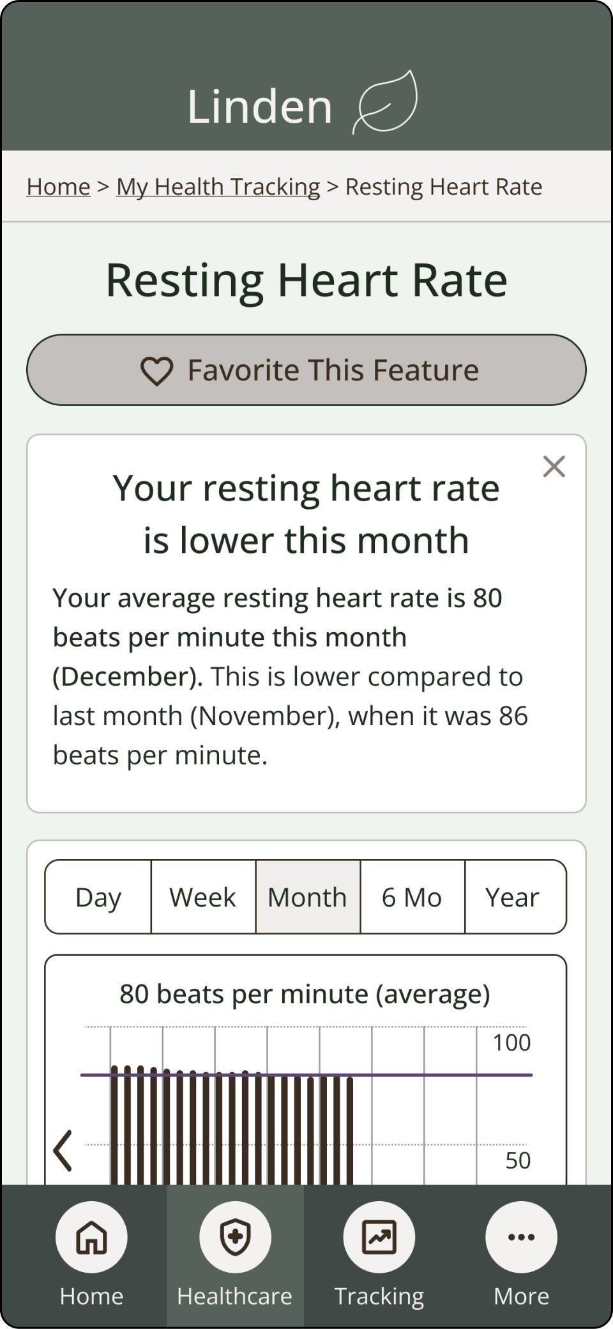This screenshot has height=1329, width=613.
Task: Open Tracking via the chart icon
Action: pos(379,1236)
